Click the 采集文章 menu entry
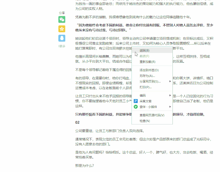 click(x=147, y=101)
